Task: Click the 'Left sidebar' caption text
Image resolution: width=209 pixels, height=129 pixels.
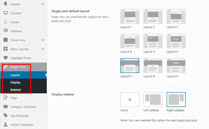Action: pyautogui.click(x=151, y=110)
